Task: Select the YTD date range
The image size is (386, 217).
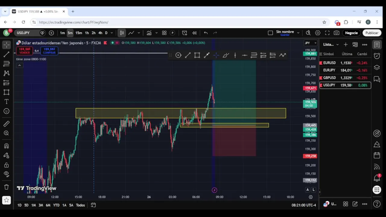Action: pos(56,205)
